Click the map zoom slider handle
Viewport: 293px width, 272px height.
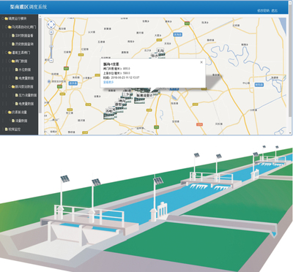click(51, 46)
